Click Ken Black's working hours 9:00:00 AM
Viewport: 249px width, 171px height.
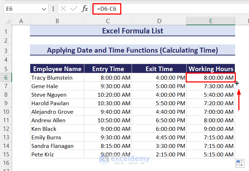pyautogui.click(x=211, y=129)
